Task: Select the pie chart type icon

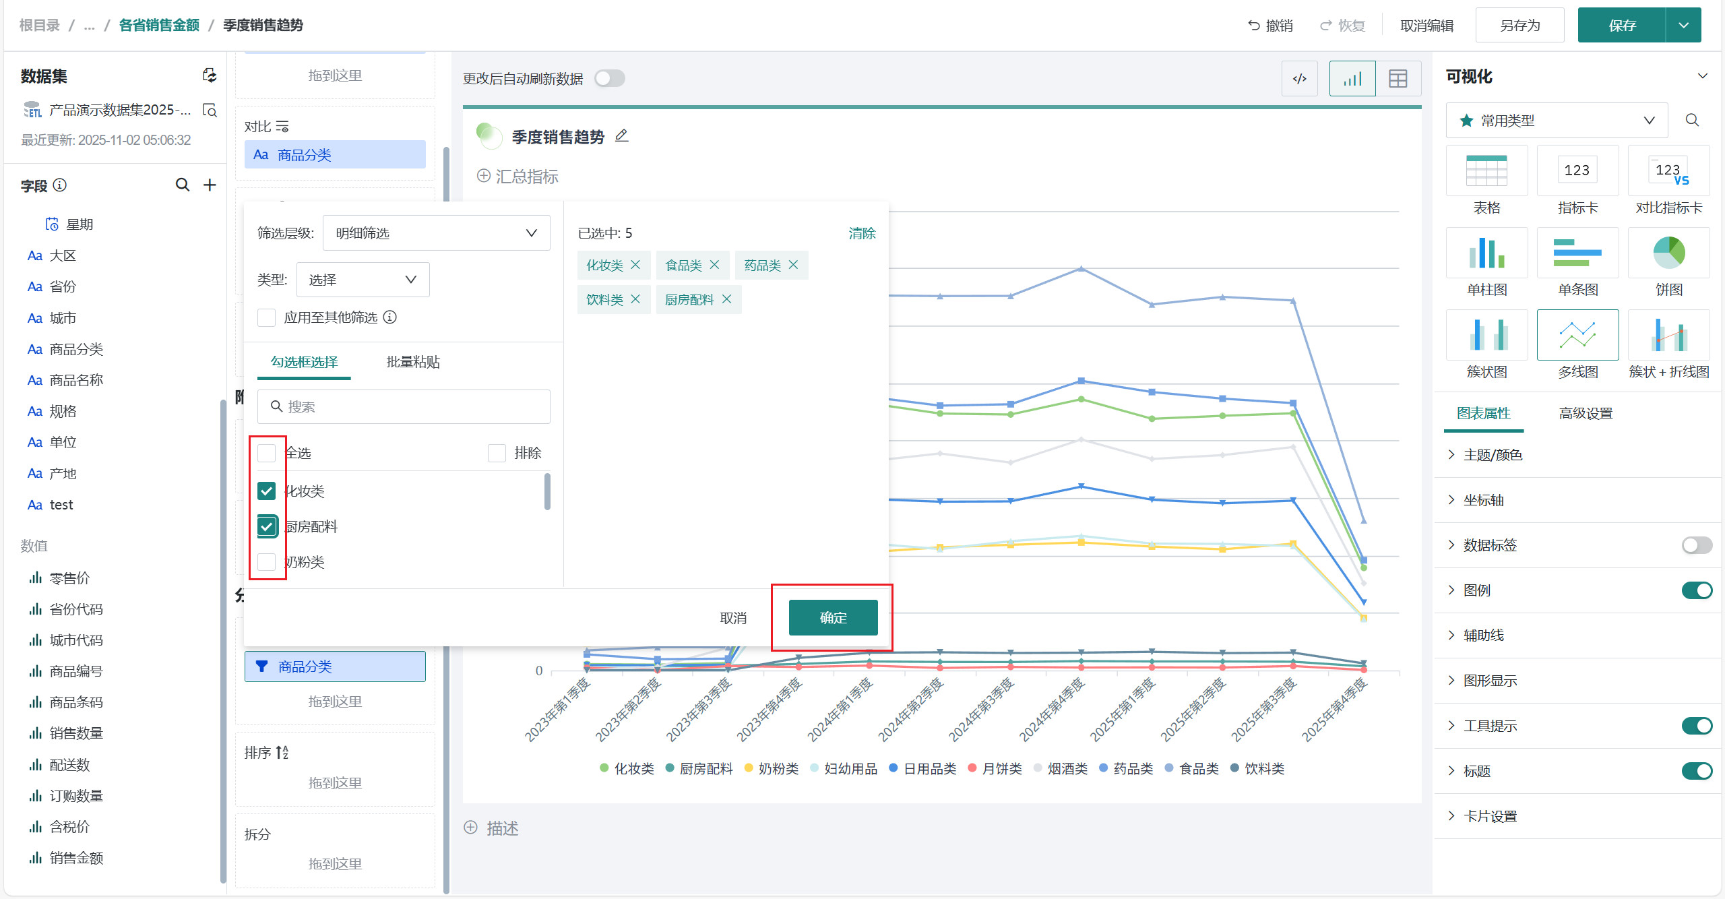Action: (1668, 253)
